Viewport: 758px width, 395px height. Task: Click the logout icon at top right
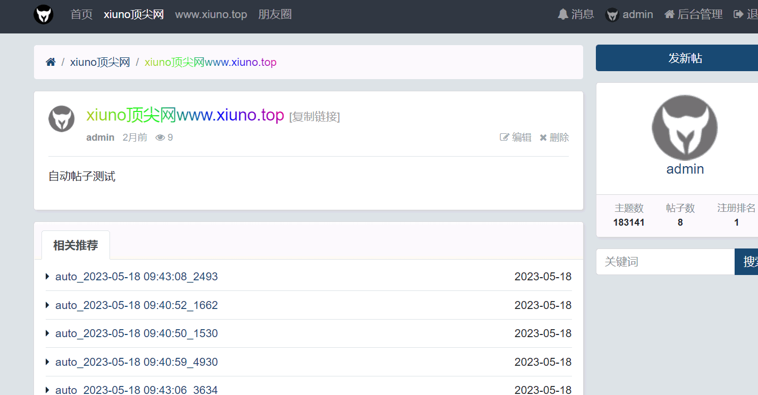[x=738, y=14]
